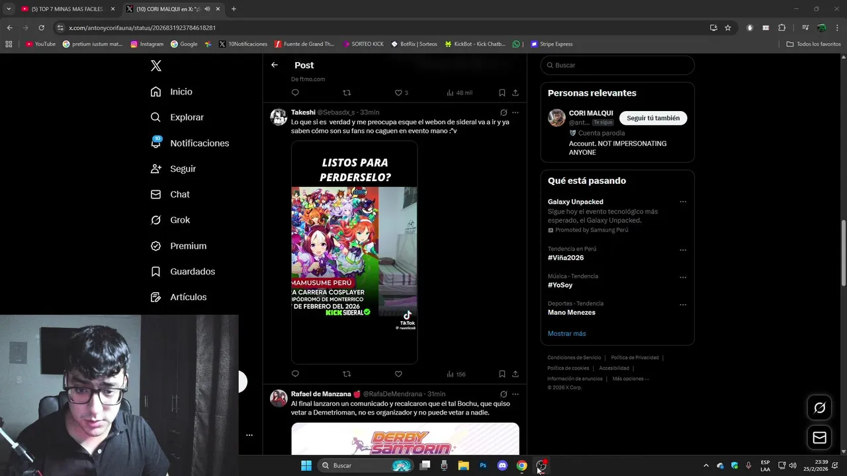Open Photoshop from the Windows taskbar
Screen dimensions: 847x476
pyautogui.click(x=483, y=465)
